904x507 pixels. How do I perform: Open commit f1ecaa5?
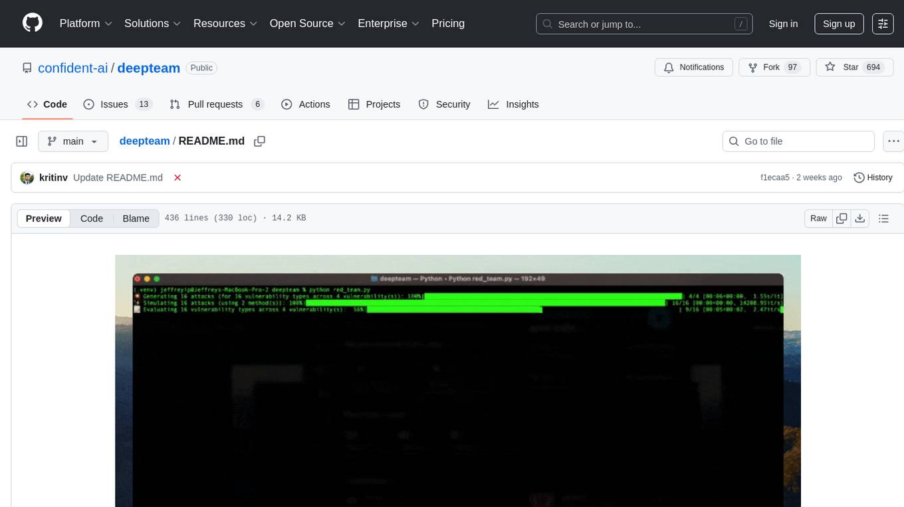click(x=775, y=178)
